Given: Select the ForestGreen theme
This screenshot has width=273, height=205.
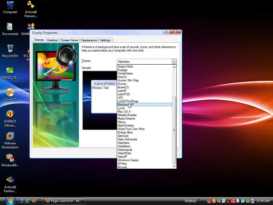Looking at the screenshot, I should click(144, 73).
